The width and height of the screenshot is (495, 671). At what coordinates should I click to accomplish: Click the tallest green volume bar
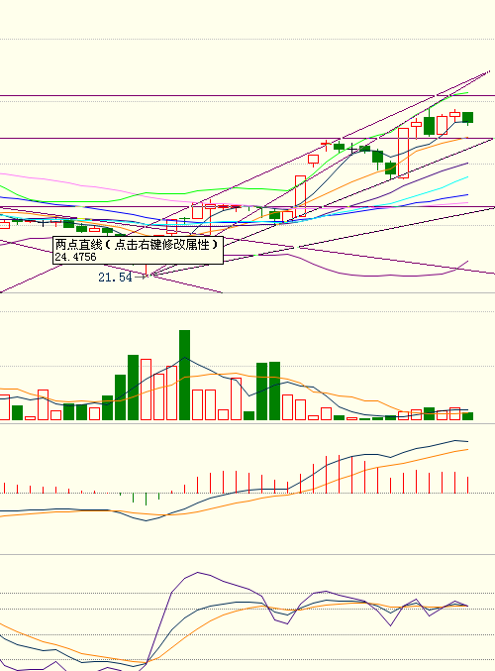(x=185, y=375)
